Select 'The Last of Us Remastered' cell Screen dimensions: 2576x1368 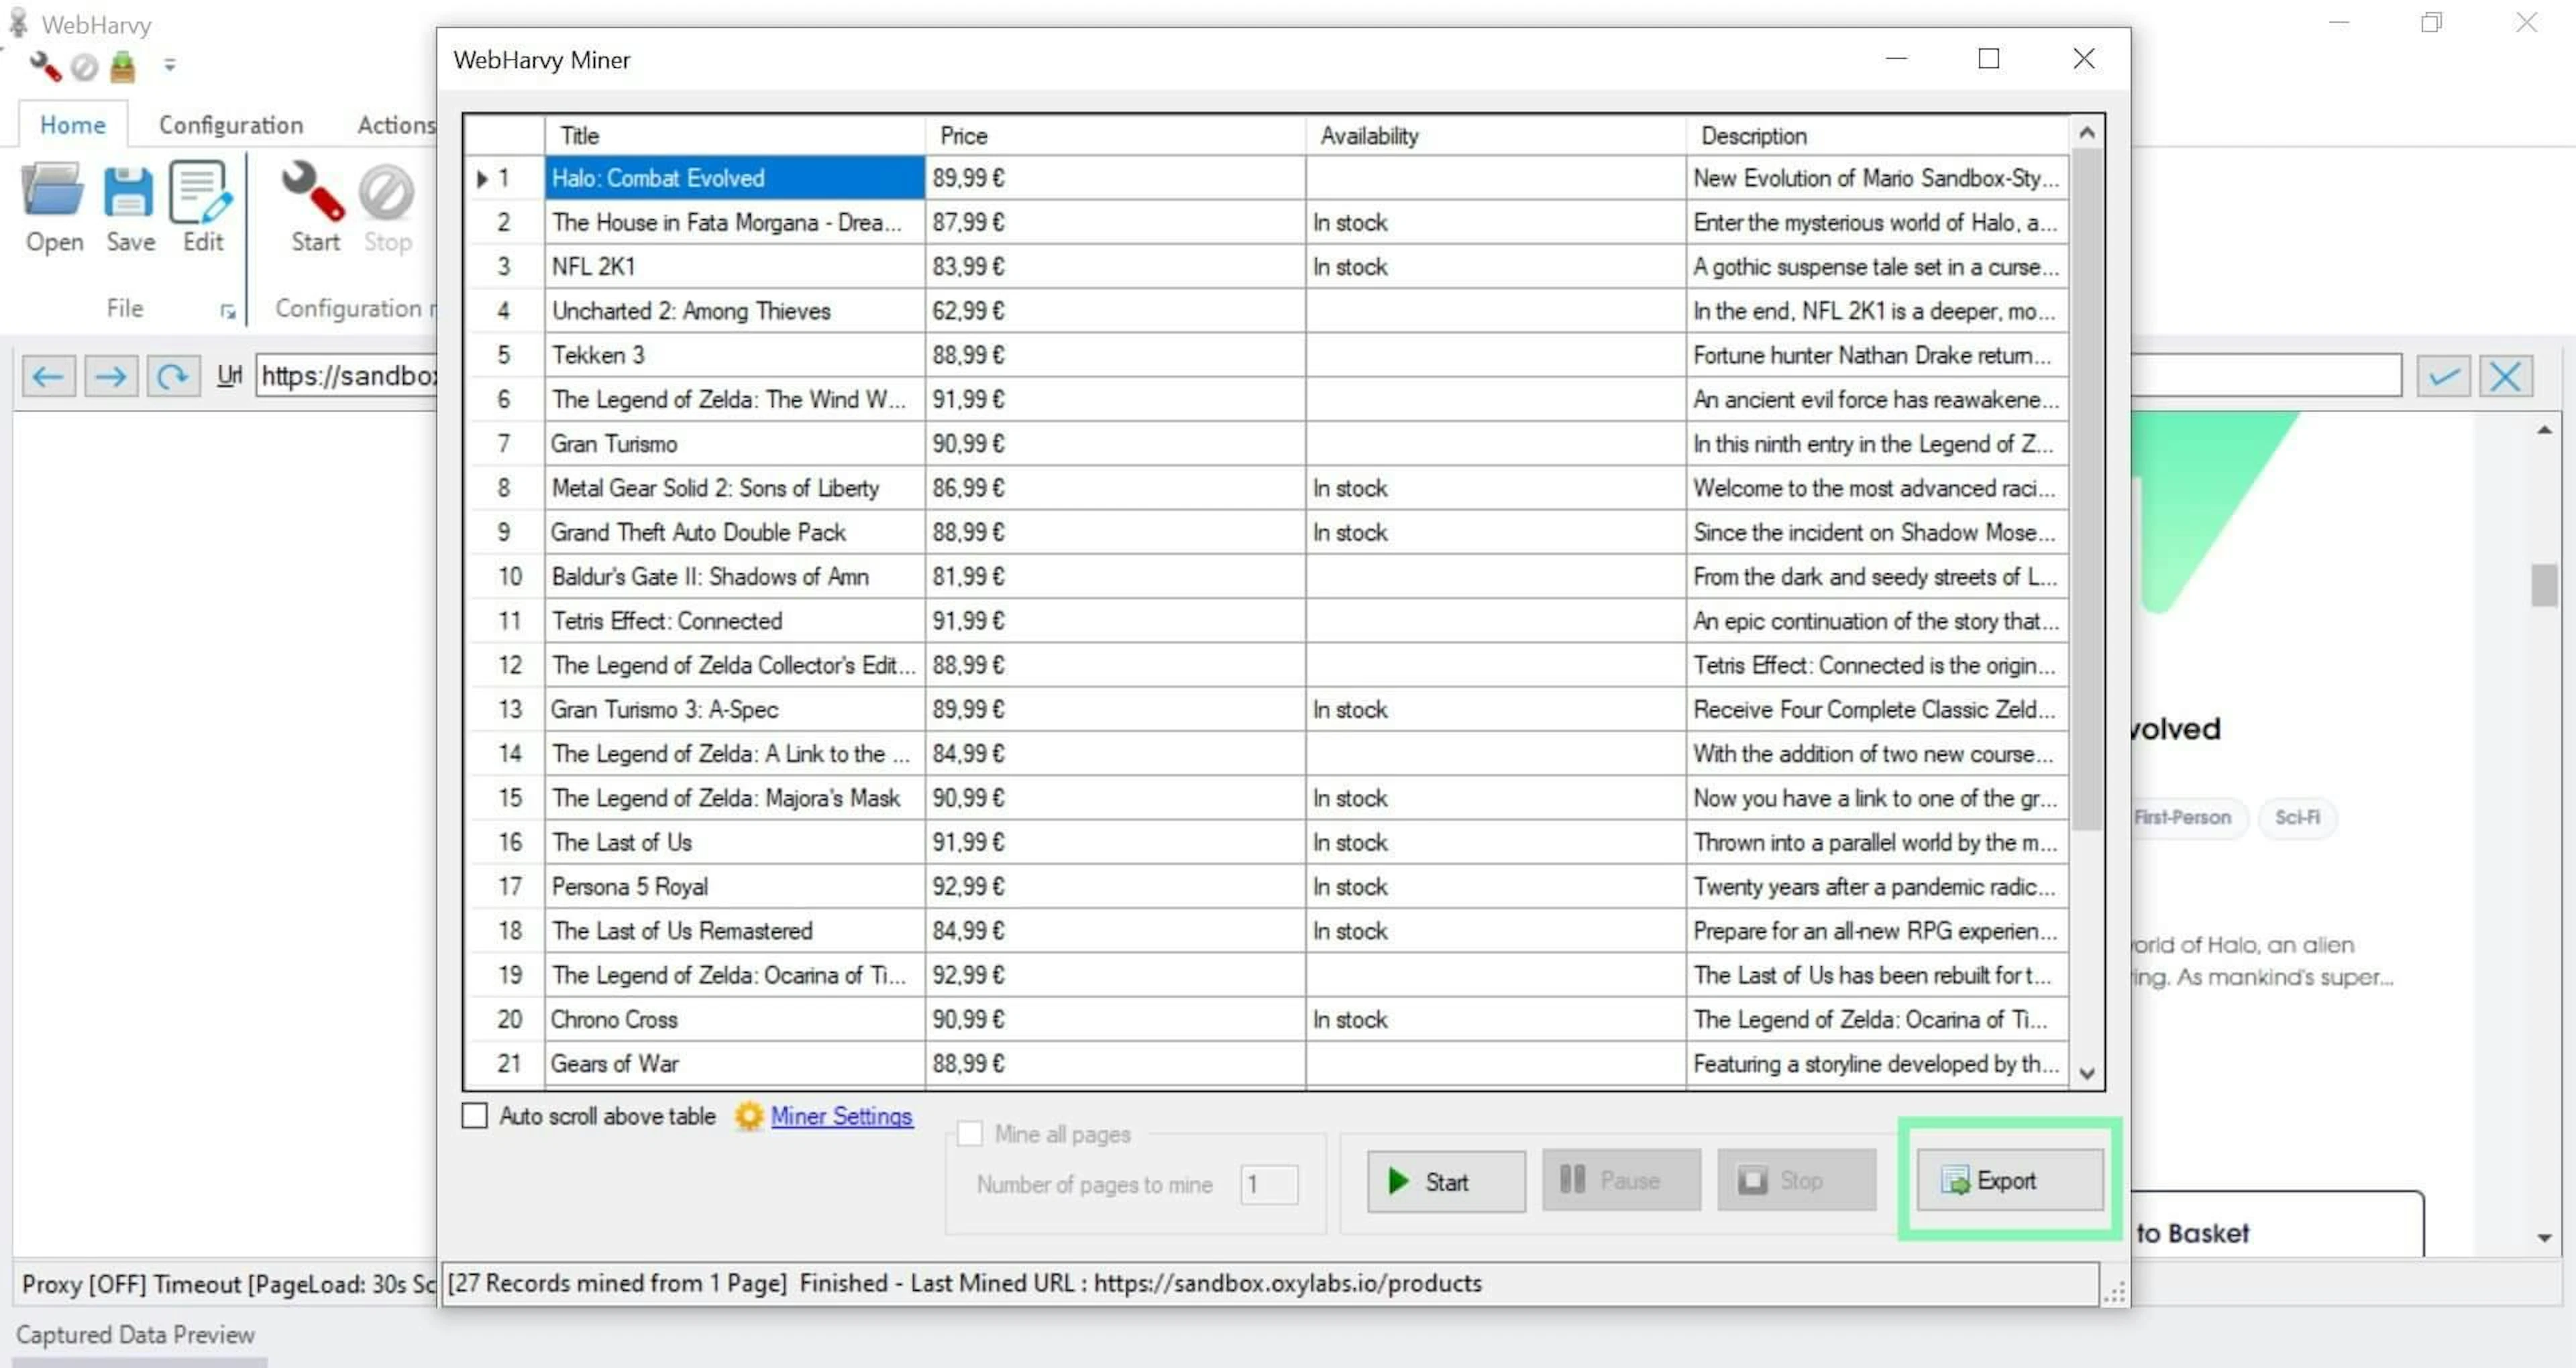coord(734,931)
